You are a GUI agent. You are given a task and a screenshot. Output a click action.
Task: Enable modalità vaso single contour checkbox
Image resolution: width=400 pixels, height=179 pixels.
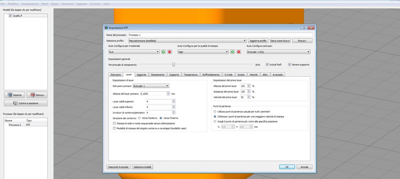pyautogui.click(x=114, y=128)
